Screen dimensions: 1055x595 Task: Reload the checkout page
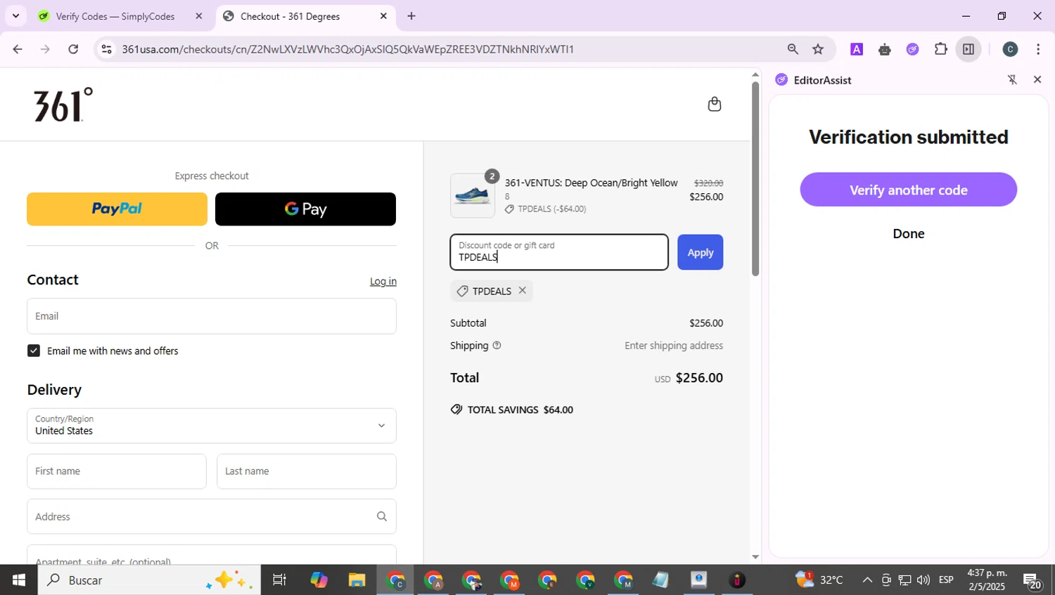coord(73,49)
